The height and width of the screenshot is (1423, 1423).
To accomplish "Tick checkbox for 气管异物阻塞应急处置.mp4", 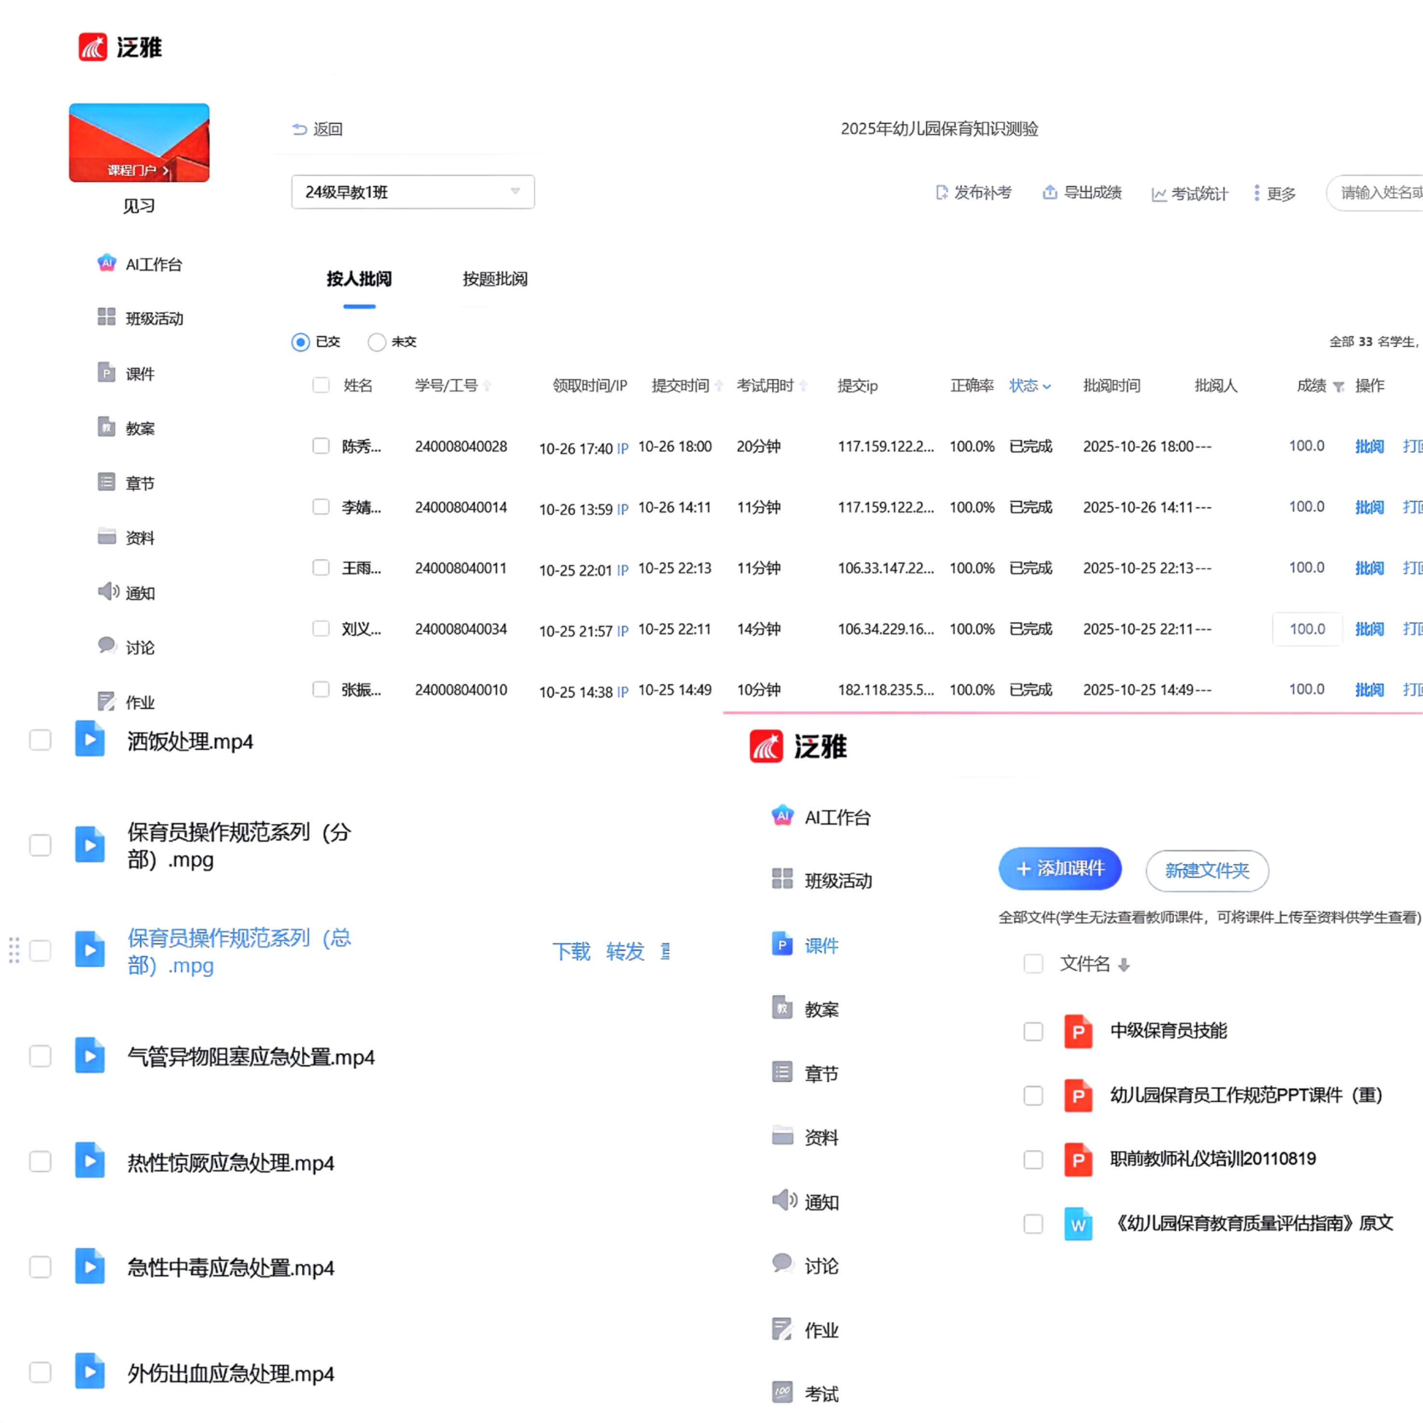I will 41,1056.
